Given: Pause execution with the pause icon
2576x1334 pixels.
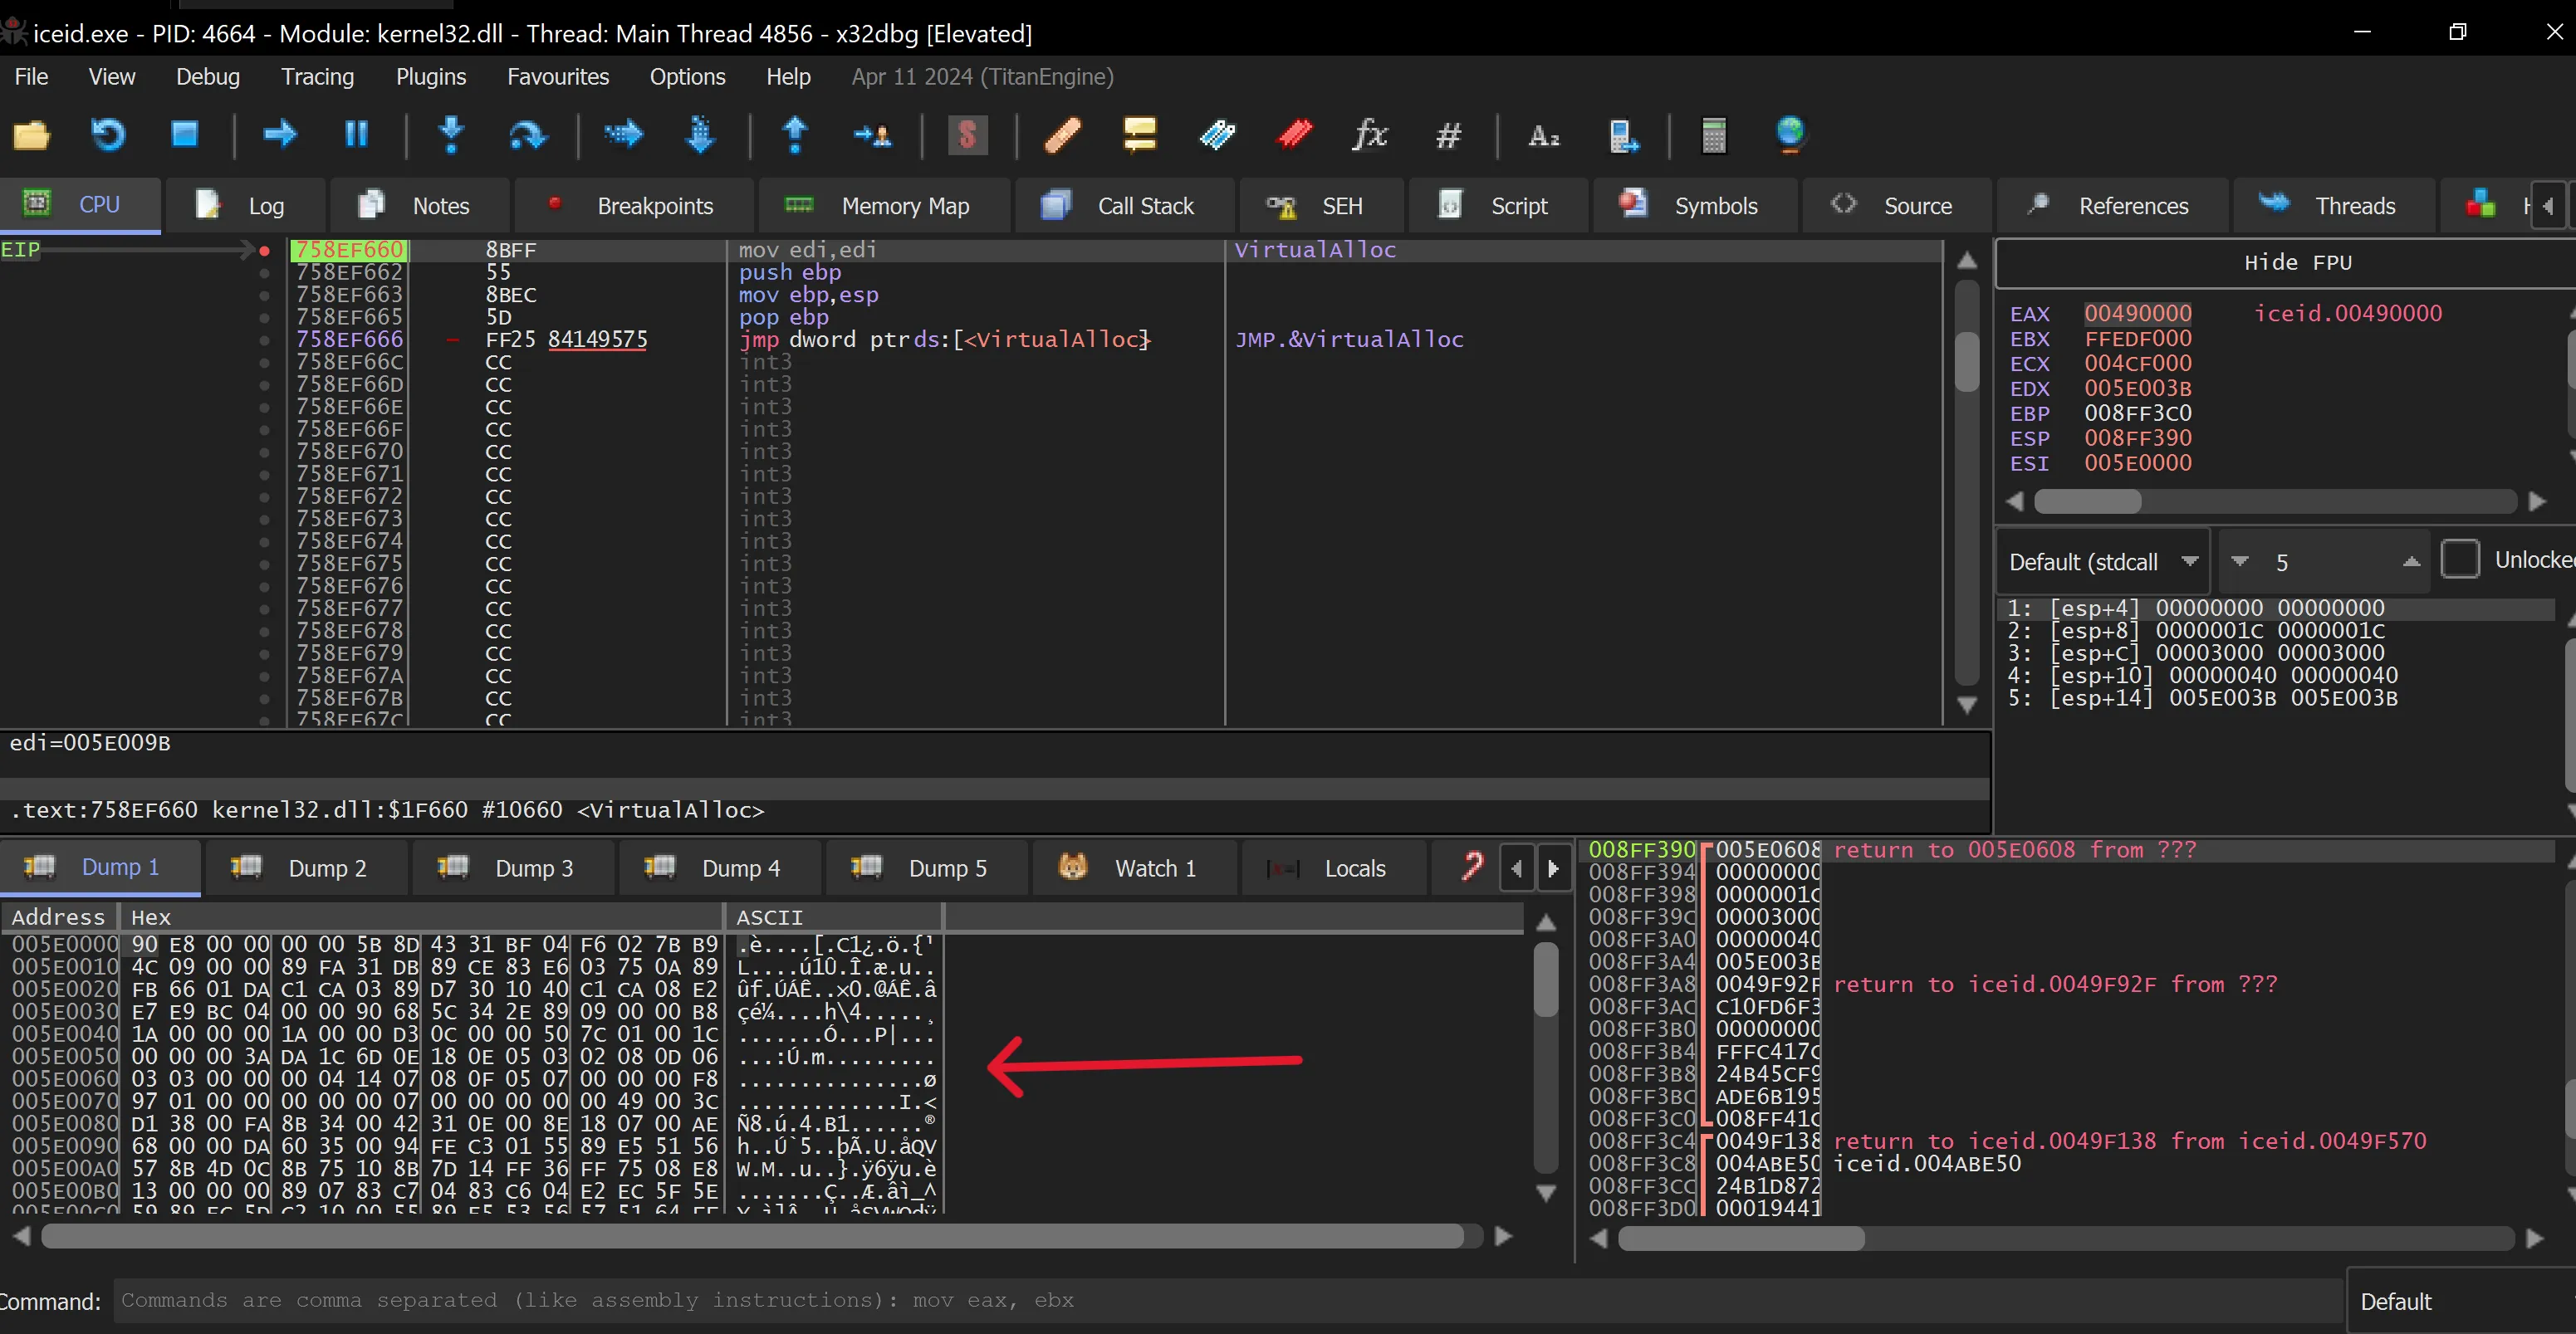Looking at the screenshot, I should (x=356, y=135).
